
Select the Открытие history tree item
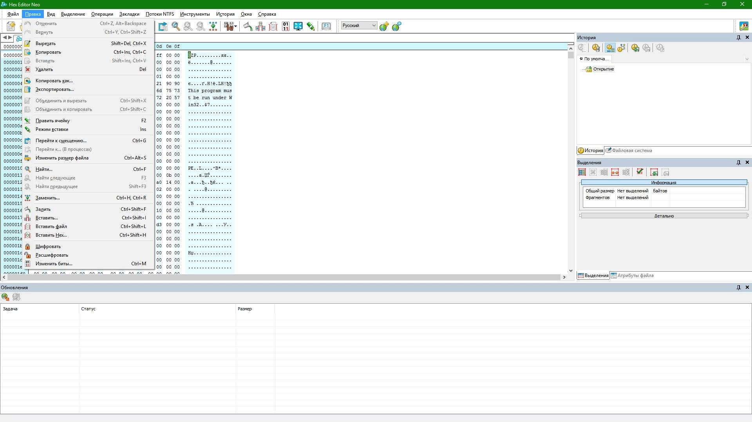point(604,69)
